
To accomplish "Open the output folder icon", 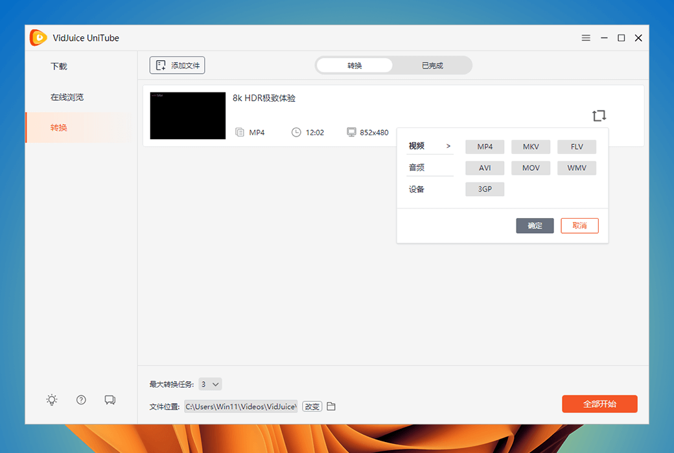I will pyautogui.click(x=331, y=406).
